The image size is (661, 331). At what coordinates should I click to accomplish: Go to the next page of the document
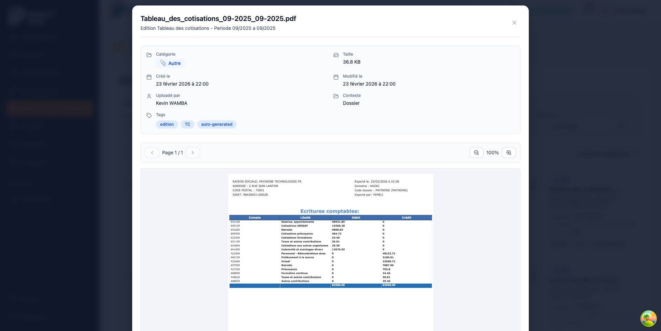point(192,152)
